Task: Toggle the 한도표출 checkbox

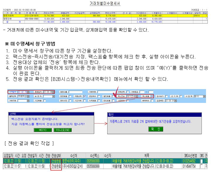Action: coord(113,101)
